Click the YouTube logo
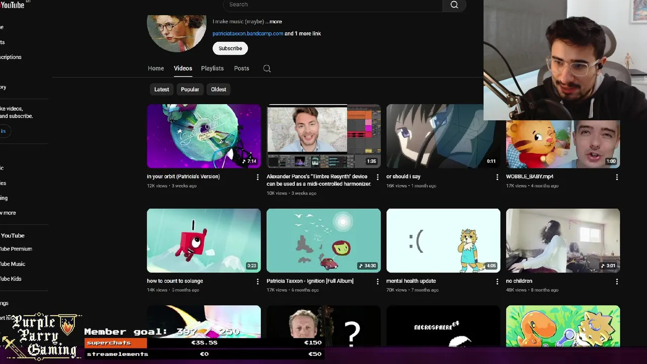This screenshot has height=364, width=647. point(12,5)
